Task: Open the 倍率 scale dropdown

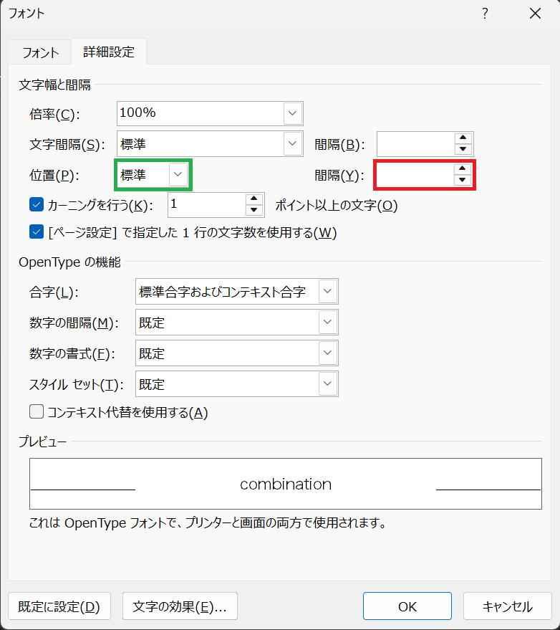Action: click(292, 113)
